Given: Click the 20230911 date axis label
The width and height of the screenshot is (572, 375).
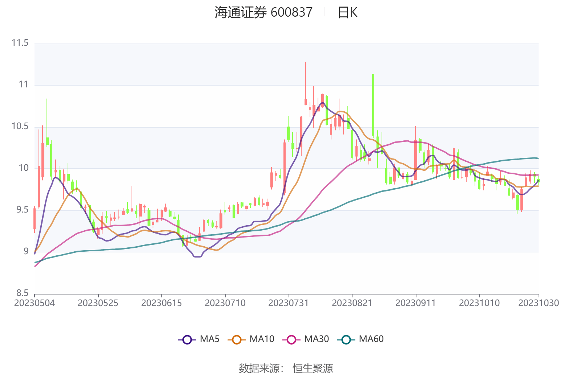Looking at the screenshot, I should pyautogui.click(x=415, y=303).
